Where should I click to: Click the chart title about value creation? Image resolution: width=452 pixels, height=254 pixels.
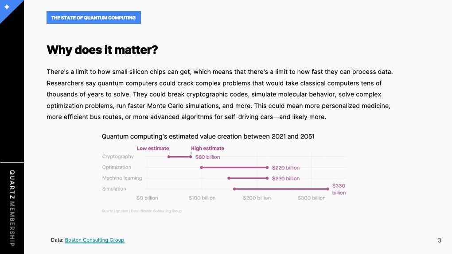point(208,136)
